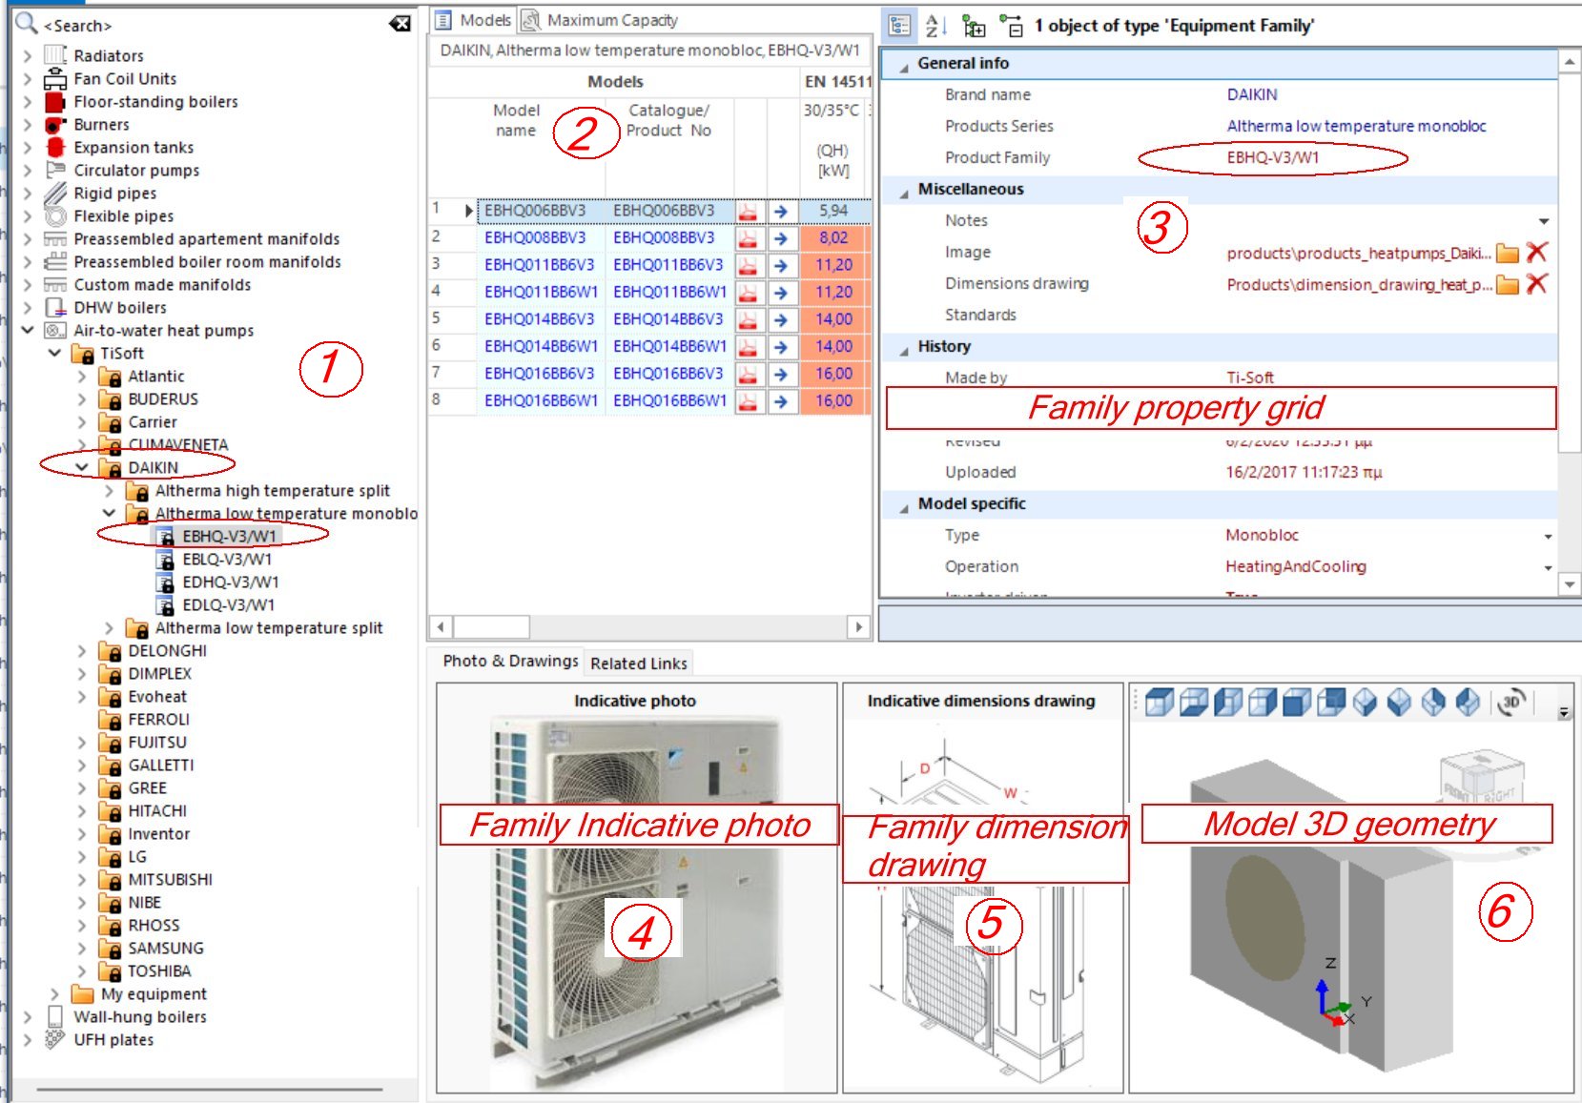The height and width of the screenshot is (1103, 1582).
Task: Select EBHQ008BBV3 using the blue arrow icon
Action: 782,238
